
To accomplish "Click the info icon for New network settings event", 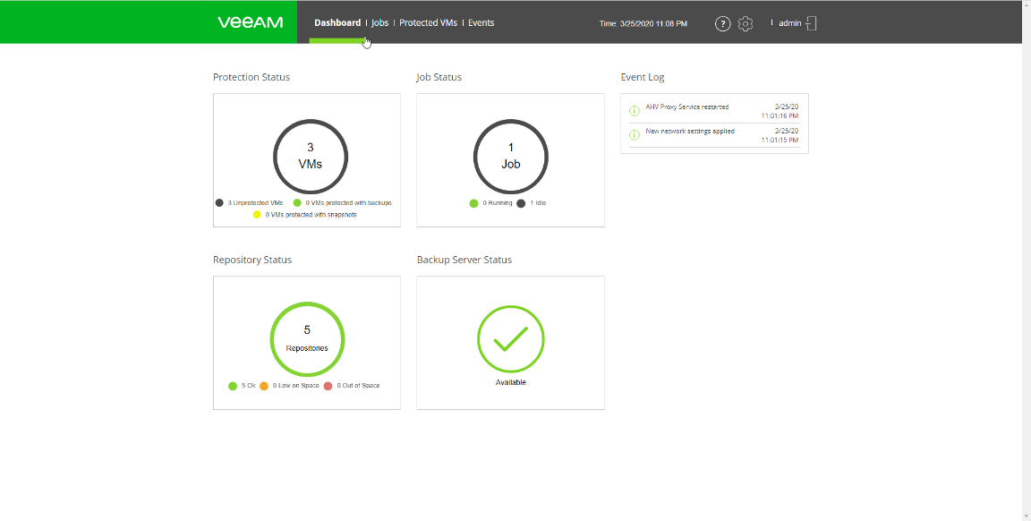I will click(634, 135).
